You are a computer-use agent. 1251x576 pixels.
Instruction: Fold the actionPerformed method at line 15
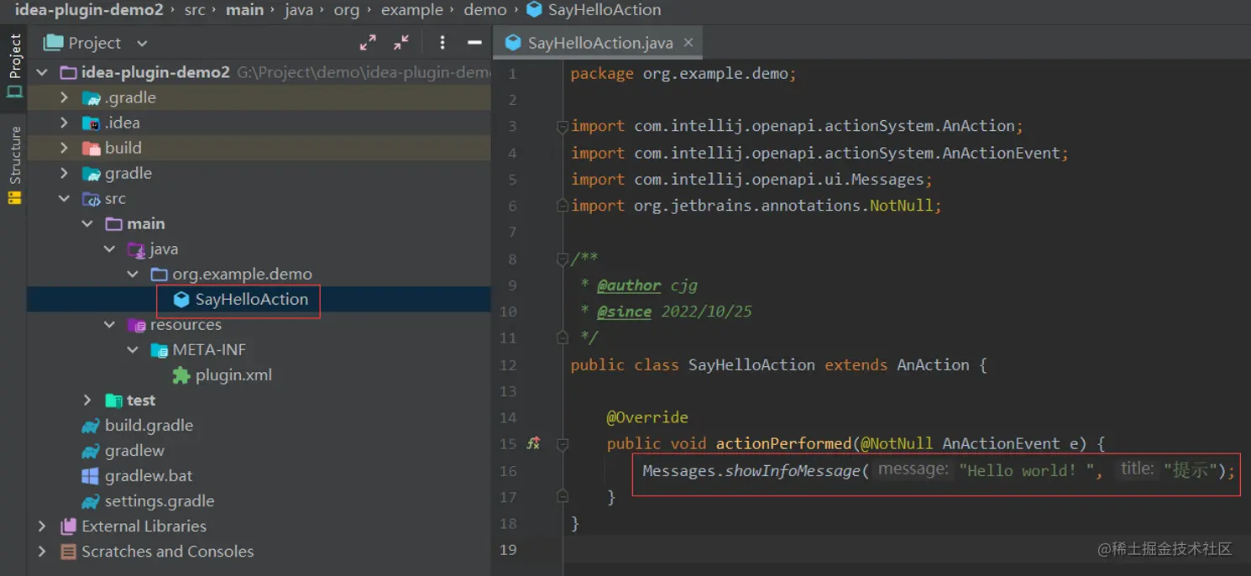(x=563, y=443)
